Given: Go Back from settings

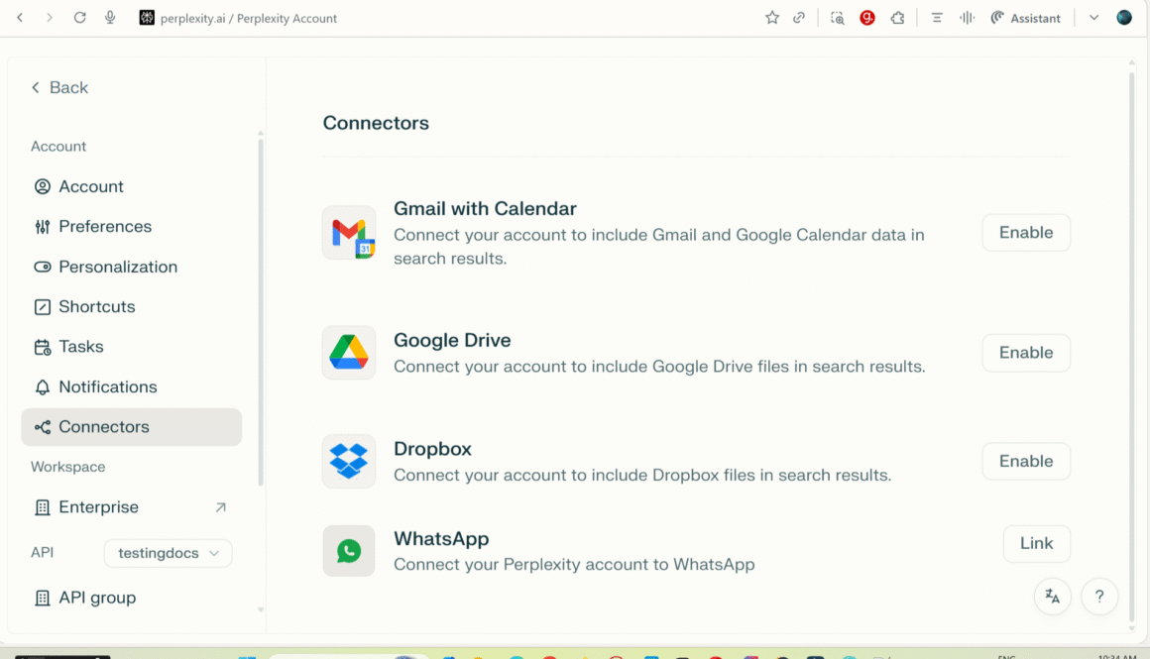Looking at the screenshot, I should (x=59, y=87).
